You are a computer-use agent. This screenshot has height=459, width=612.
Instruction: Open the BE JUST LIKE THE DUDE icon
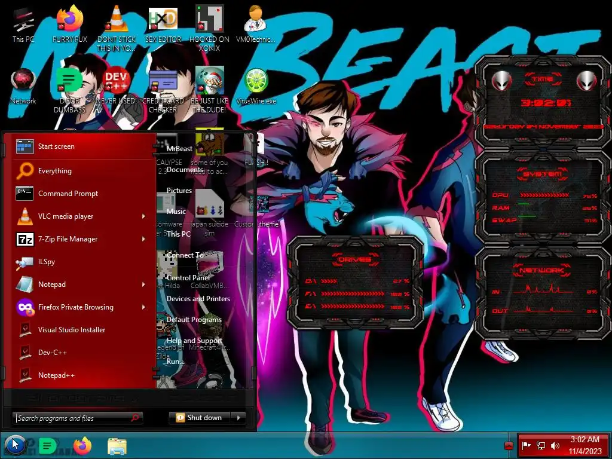pos(209,91)
